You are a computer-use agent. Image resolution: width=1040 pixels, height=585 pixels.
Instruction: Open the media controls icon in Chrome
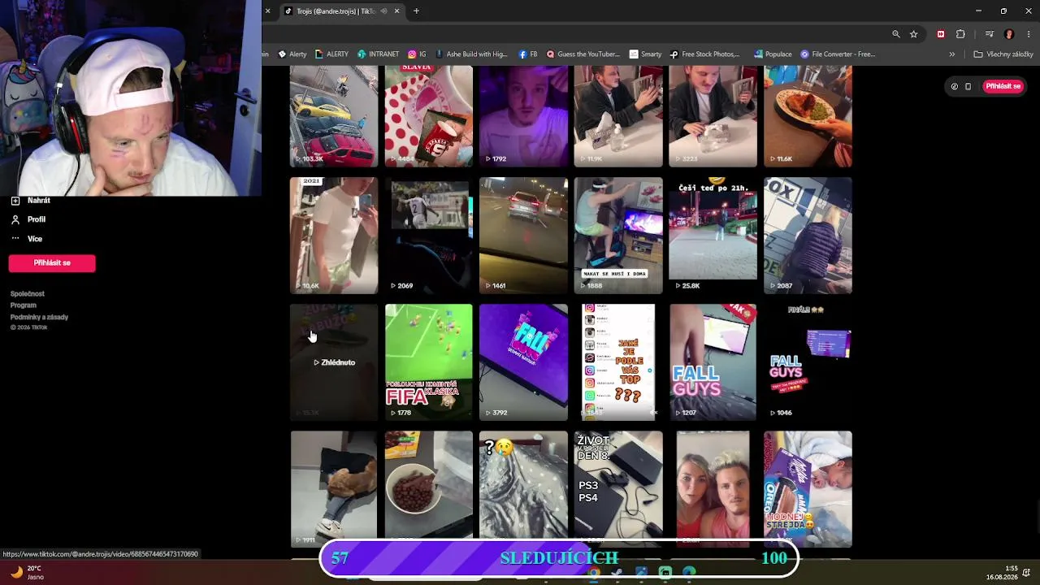coord(990,34)
